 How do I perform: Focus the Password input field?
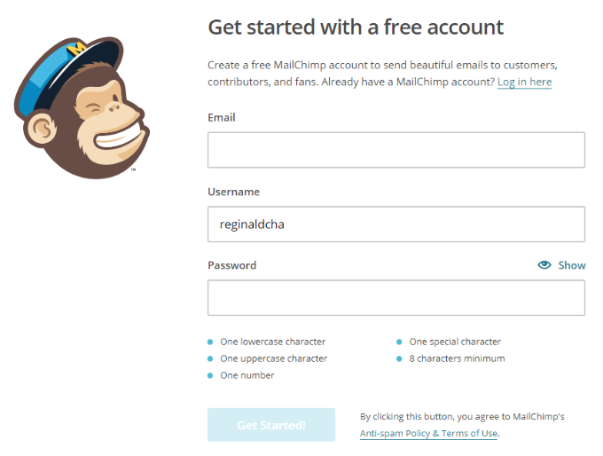pyautogui.click(x=395, y=298)
